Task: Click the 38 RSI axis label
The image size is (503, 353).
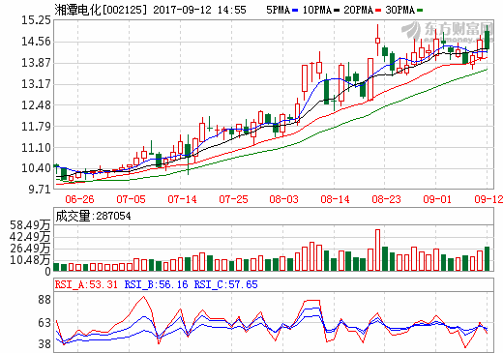Action: pyautogui.click(x=44, y=344)
